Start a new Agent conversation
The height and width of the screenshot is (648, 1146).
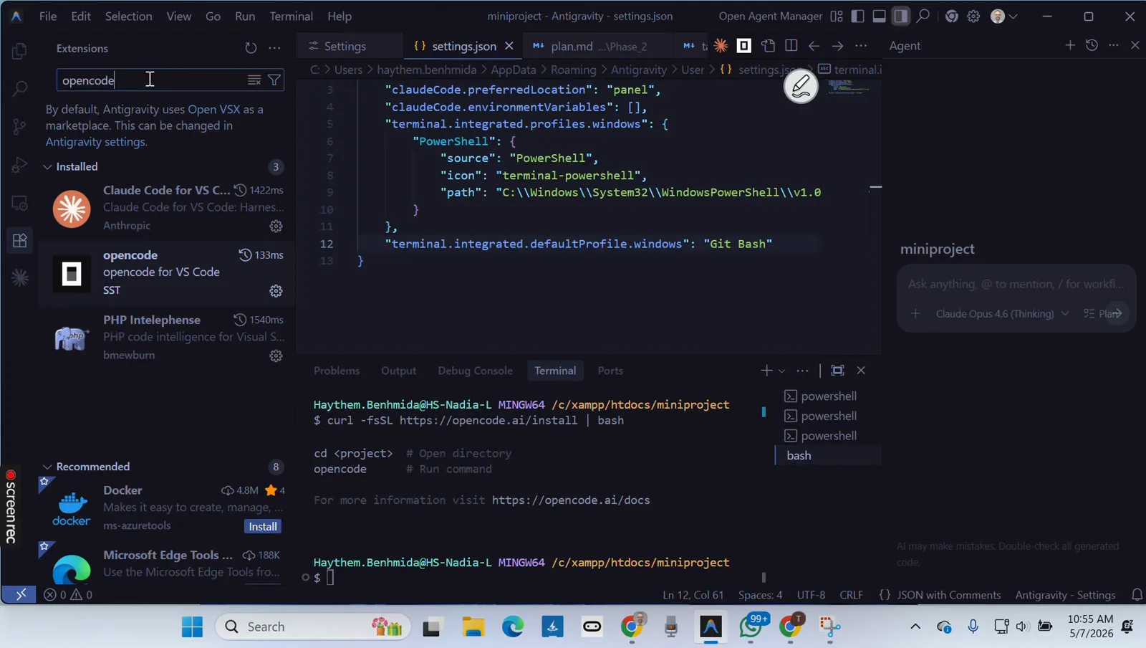[1070, 45]
